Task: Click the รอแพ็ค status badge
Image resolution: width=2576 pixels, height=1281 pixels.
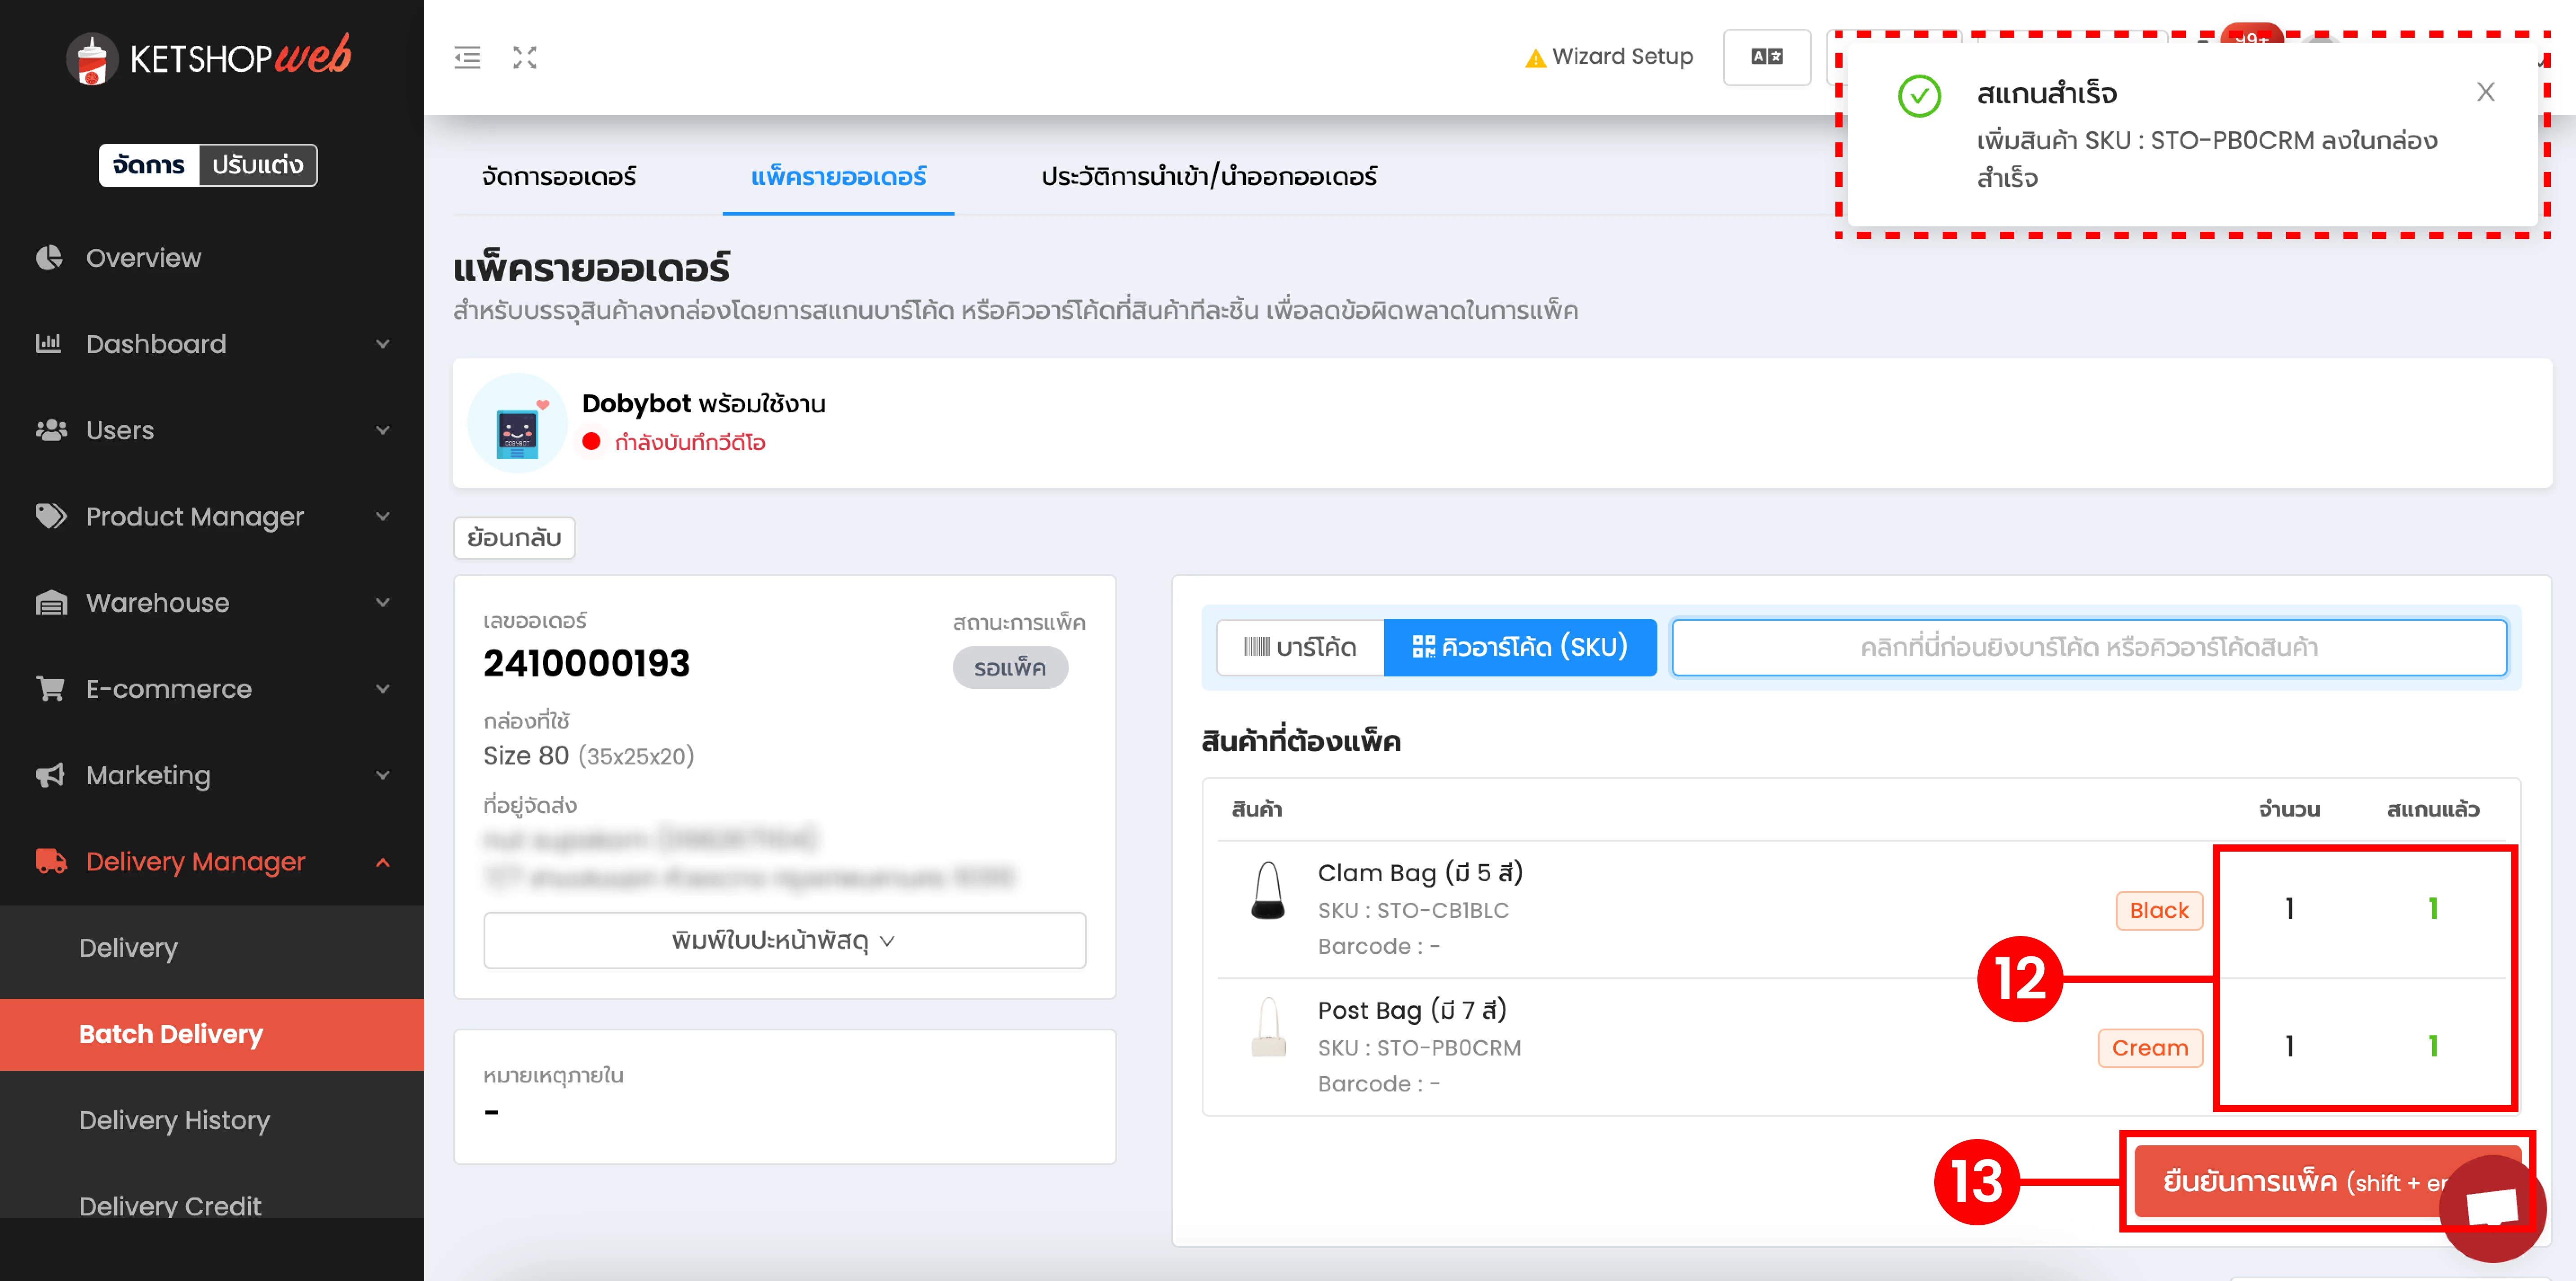Action: click(x=1010, y=667)
